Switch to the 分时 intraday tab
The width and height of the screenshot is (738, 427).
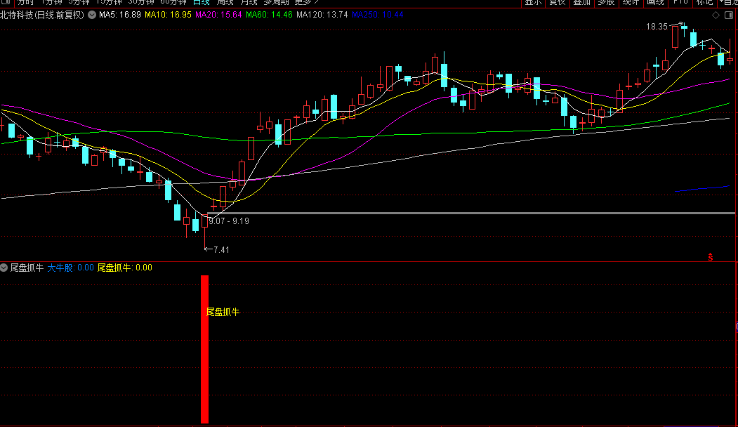click(25, 2)
